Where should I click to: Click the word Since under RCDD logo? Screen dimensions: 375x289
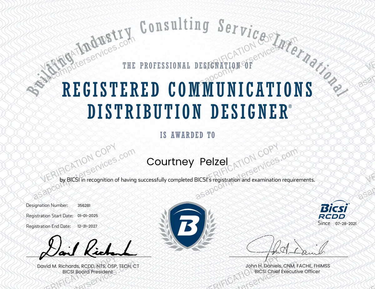tap(324, 223)
